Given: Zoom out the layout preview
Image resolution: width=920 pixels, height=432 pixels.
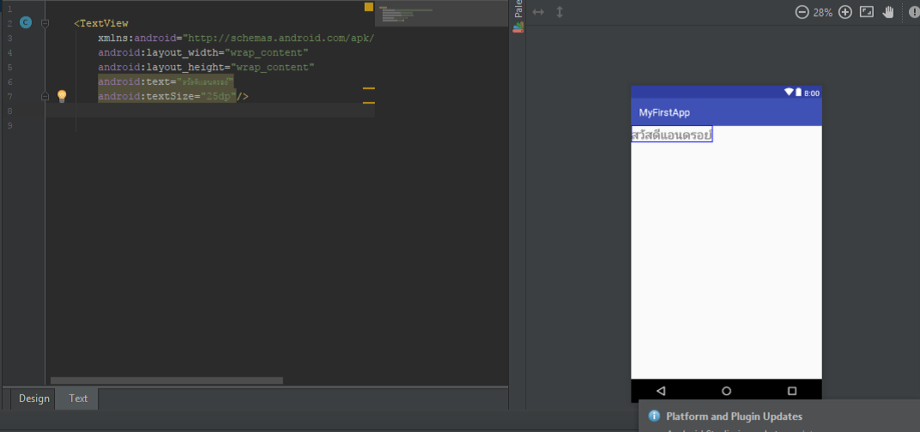Looking at the screenshot, I should pos(802,12).
